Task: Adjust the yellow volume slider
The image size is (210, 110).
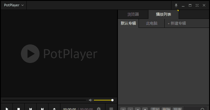Action: 103,100
